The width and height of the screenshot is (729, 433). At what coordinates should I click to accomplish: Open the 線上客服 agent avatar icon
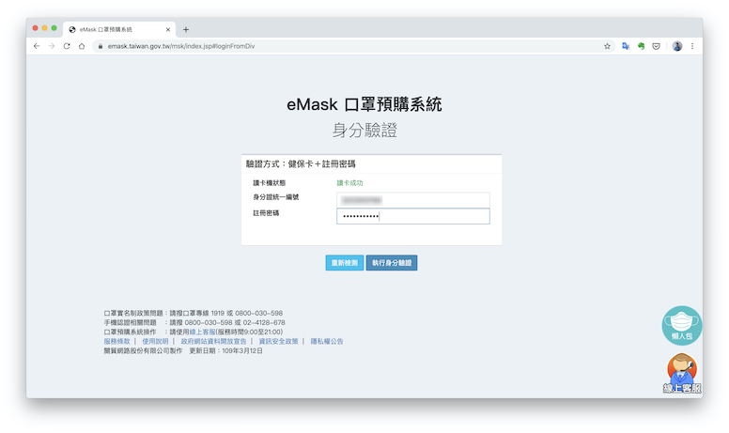[x=682, y=374]
